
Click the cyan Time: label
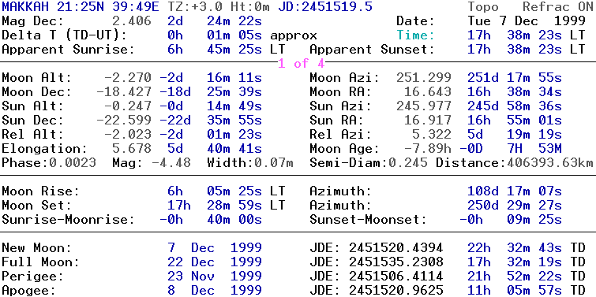(x=416, y=35)
